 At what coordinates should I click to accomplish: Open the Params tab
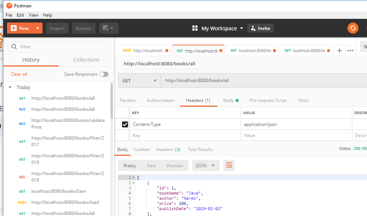tap(128, 100)
